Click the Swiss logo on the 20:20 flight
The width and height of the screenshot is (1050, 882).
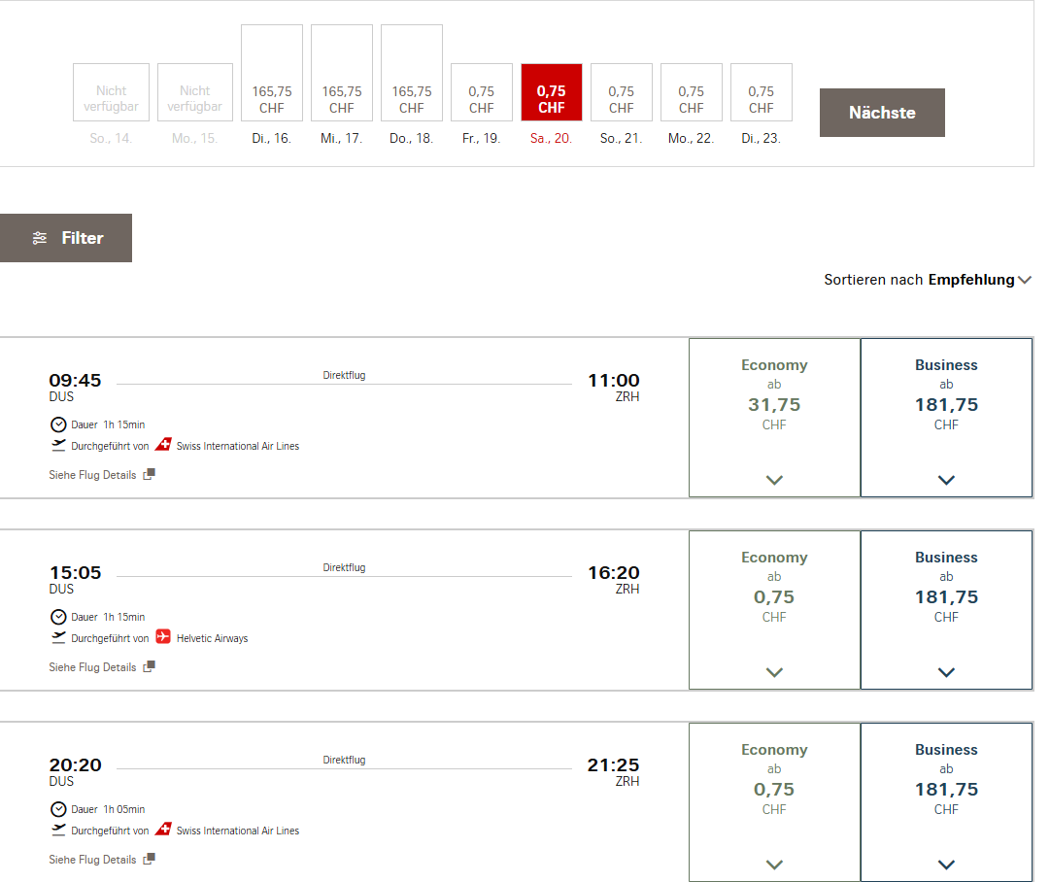pos(162,831)
